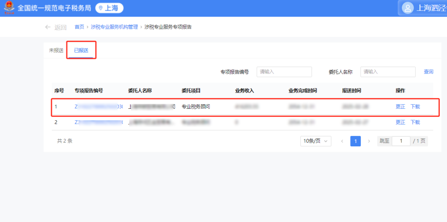Image resolution: width=447 pixels, height=222 pixels.
Task: Click the back arrow 返回
Action: click(55, 27)
